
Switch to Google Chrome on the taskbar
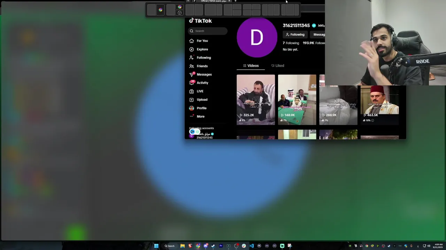coord(198,246)
